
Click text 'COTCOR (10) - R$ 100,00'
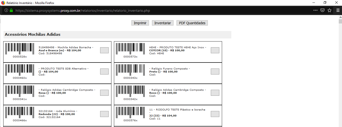(167, 50)
